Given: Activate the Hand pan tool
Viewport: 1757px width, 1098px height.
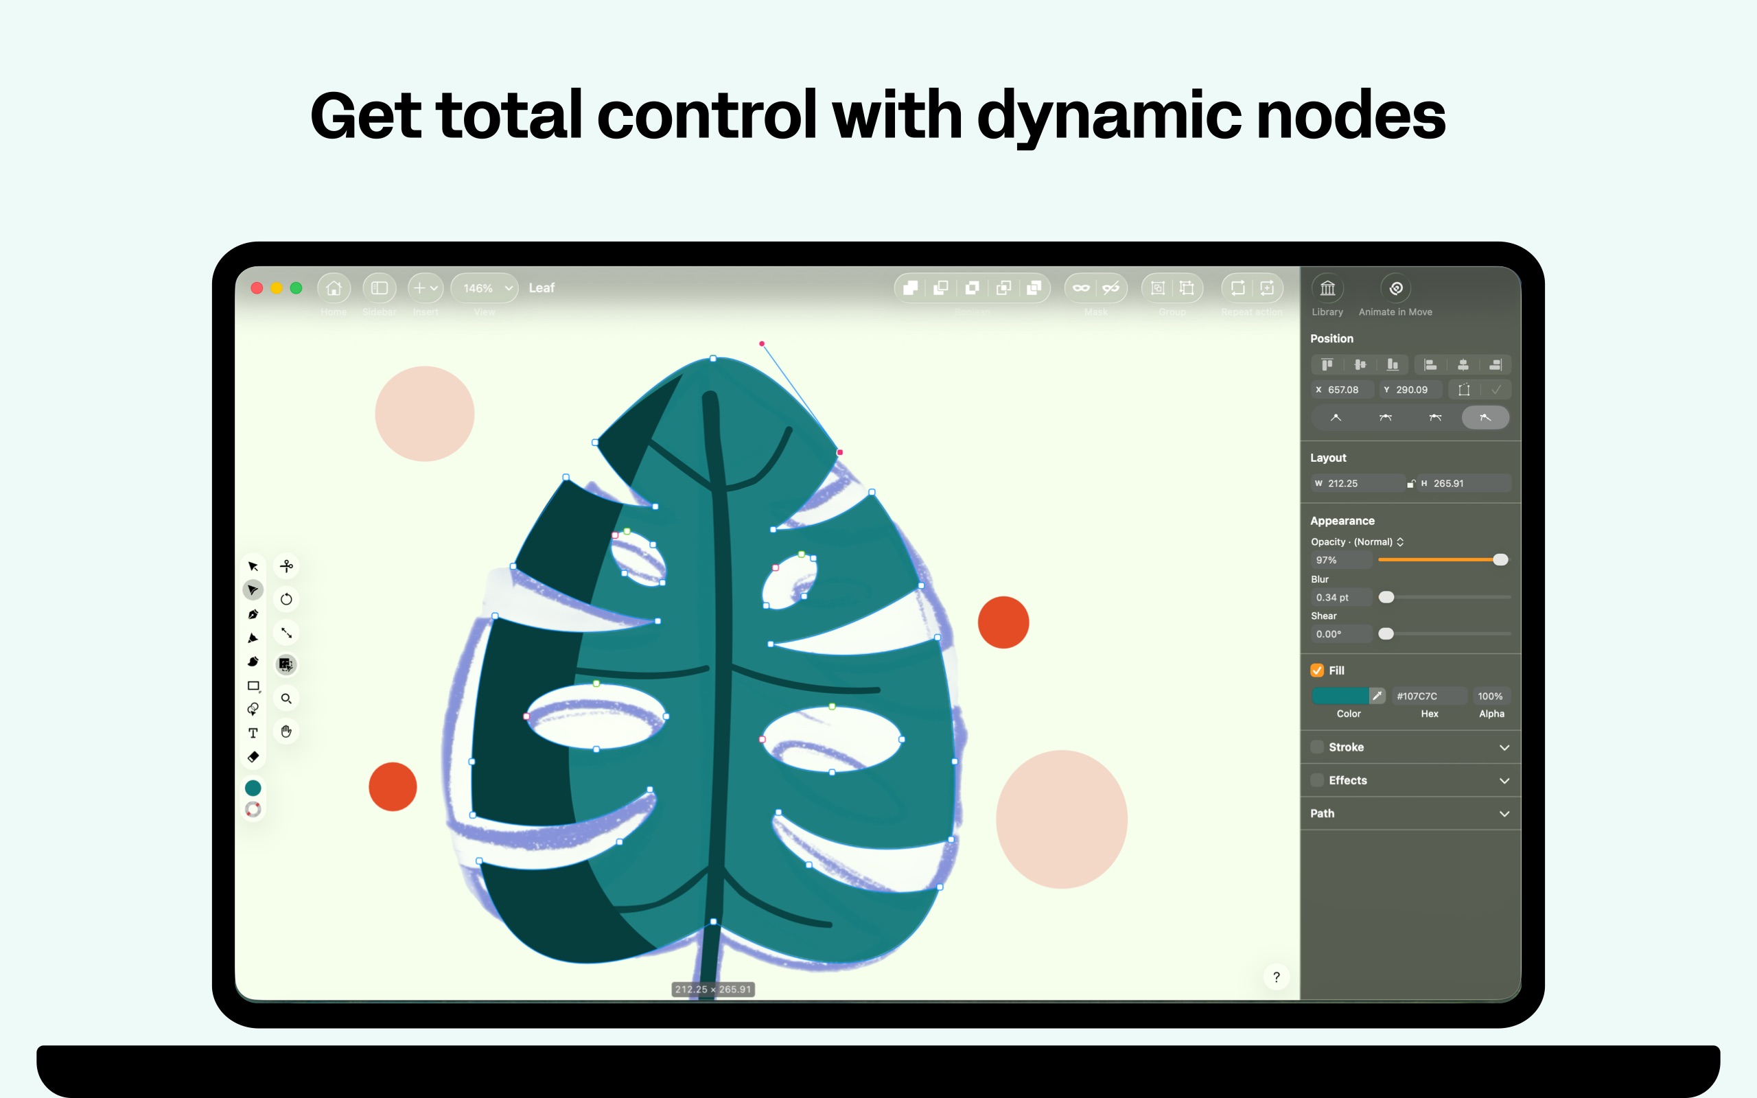Looking at the screenshot, I should point(286,732).
